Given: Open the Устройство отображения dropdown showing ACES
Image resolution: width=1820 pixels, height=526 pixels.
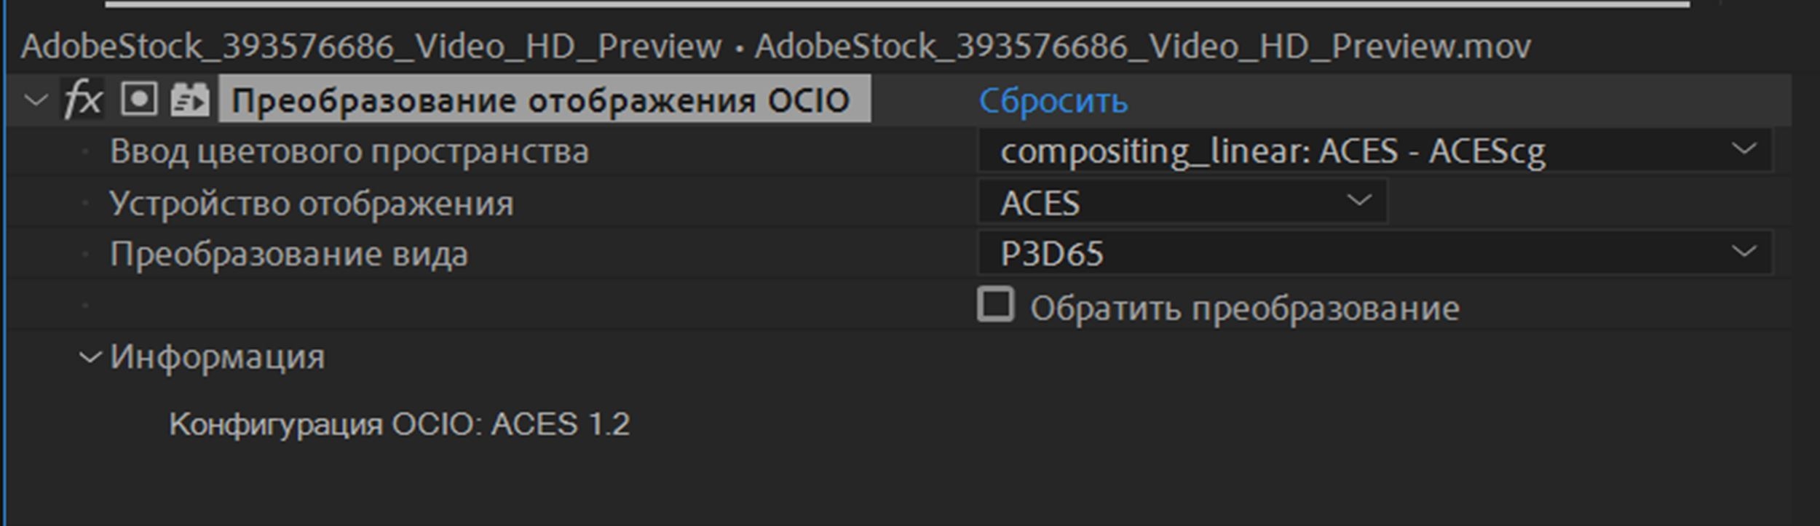Looking at the screenshot, I should tap(1165, 202).
